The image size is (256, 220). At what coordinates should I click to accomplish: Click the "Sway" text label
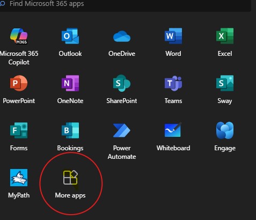click(x=225, y=101)
